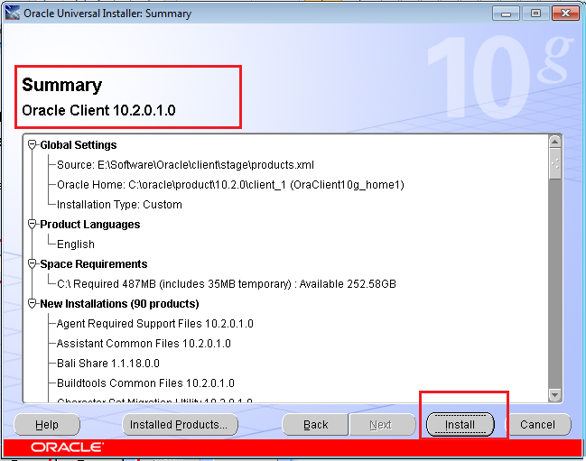Screen dimensions: 586x461
Task: Select the Bali Share 1.1.18.0.0 row
Action: pyautogui.click(x=108, y=364)
